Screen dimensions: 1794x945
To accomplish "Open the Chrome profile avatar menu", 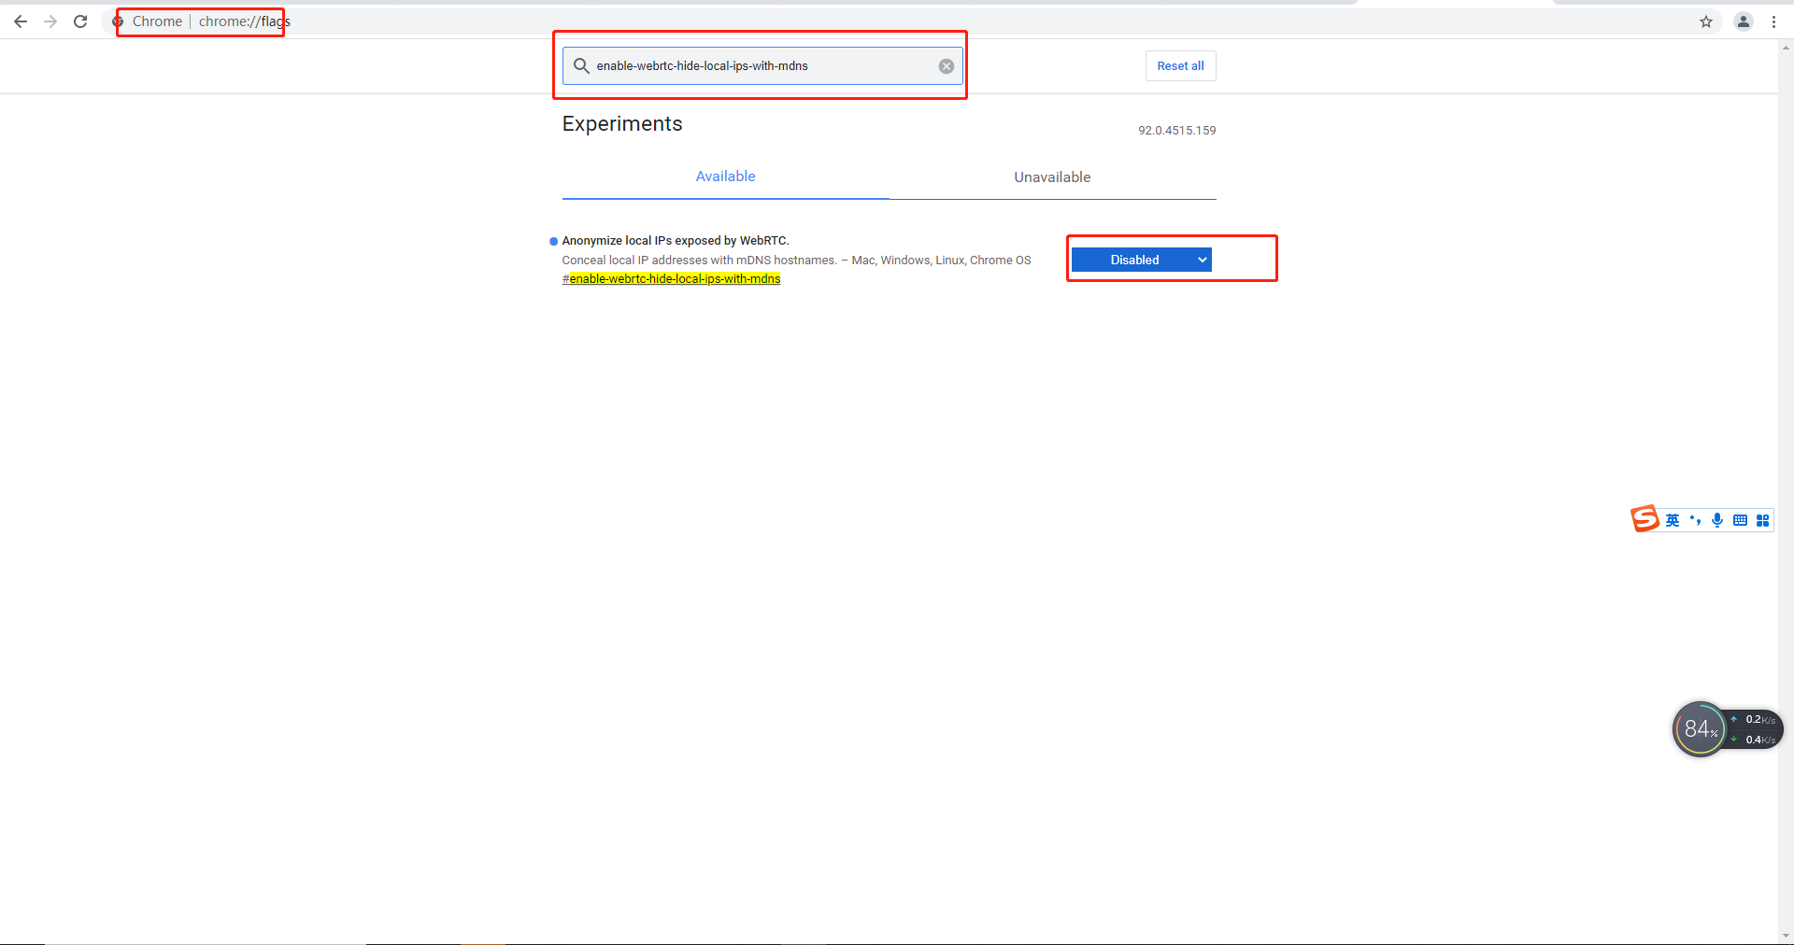I will pos(1744,21).
